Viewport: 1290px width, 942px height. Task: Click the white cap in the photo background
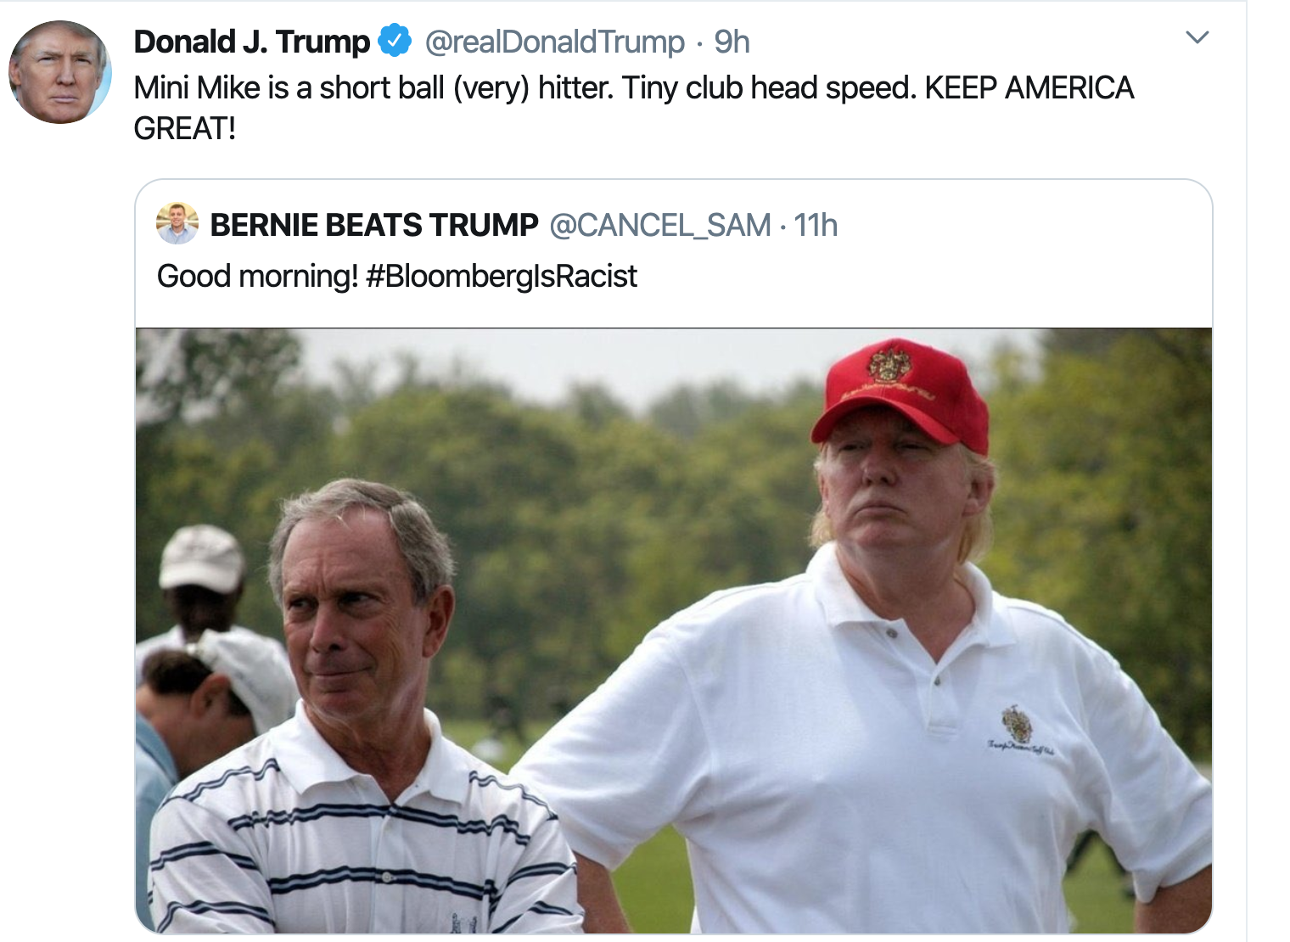click(x=202, y=556)
